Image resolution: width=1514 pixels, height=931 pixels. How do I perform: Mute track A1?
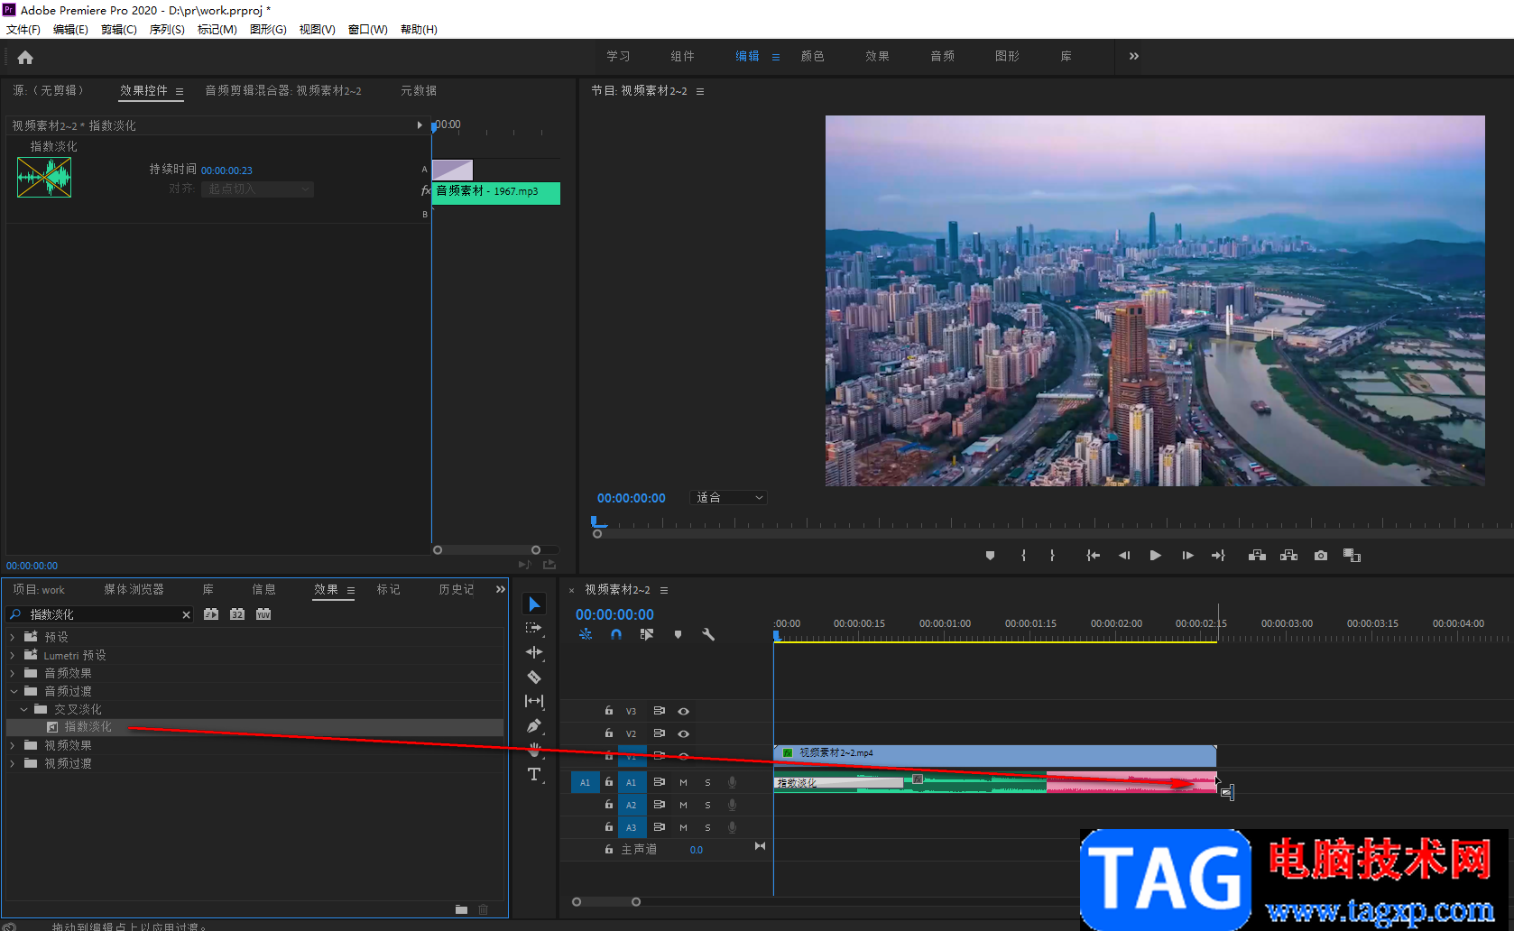tap(683, 782)
